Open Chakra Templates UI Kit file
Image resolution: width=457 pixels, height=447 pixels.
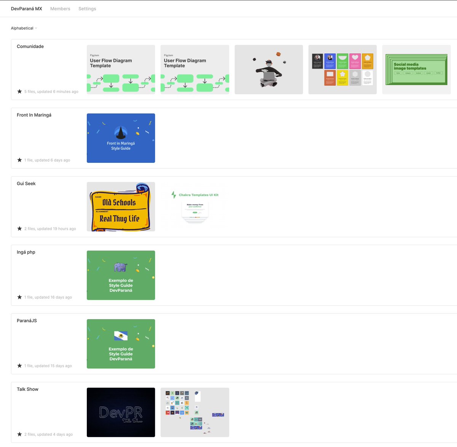[x=195, y=207]
